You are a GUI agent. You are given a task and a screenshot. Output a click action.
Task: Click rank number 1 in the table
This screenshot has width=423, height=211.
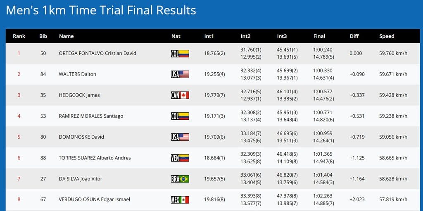19,53
